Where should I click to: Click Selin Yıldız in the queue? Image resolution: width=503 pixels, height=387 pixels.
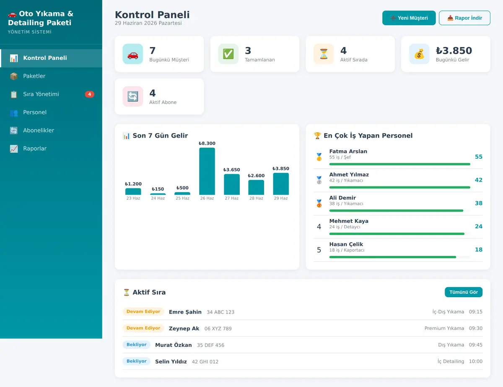[x=171, y=361]
